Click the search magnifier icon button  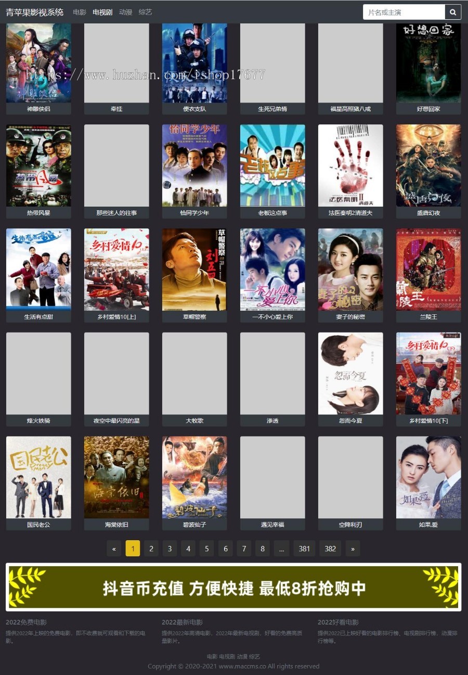pos(453,12)
